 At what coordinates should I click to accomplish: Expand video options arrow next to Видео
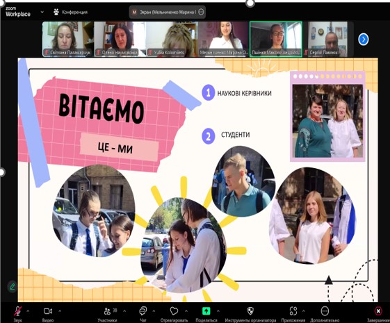(x=60, y=310)
